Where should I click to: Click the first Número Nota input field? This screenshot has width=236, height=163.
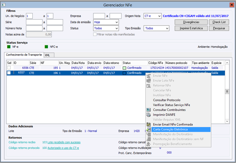tap(34, 28)
